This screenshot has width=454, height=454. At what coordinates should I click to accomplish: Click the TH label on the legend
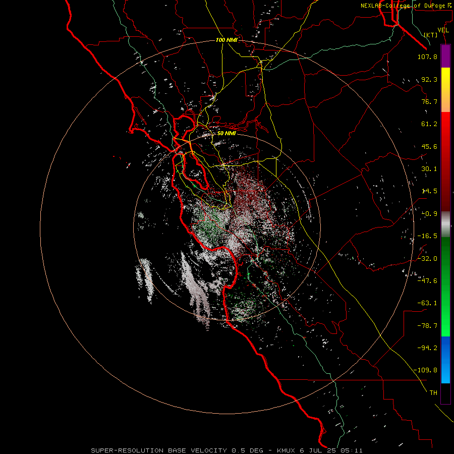(433, 392)
